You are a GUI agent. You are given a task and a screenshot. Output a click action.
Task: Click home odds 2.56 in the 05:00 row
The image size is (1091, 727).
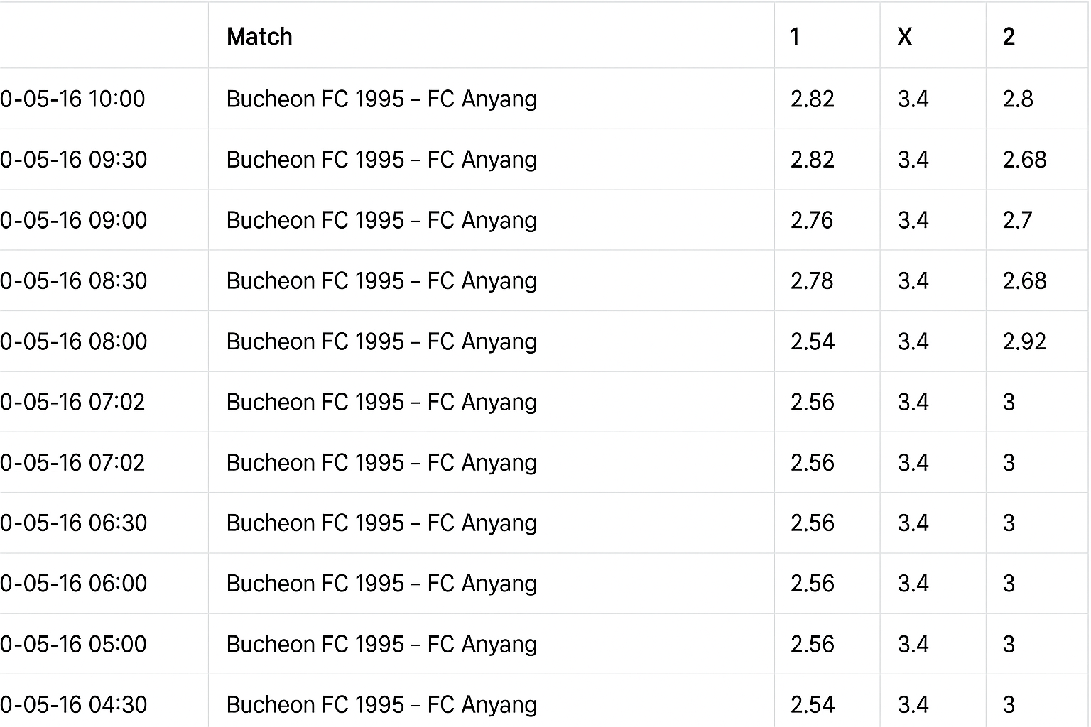pos(812,644)
